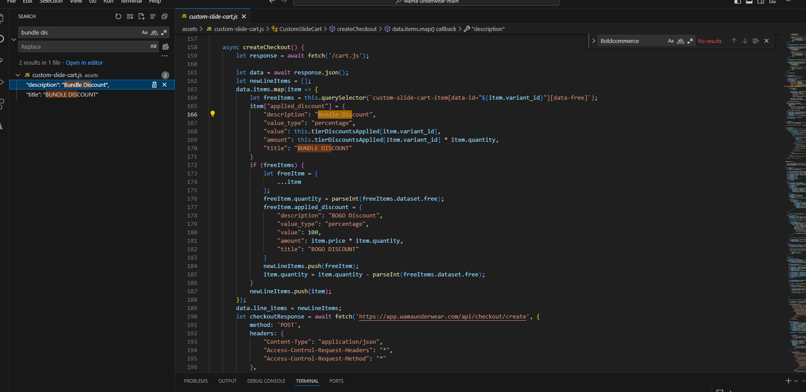This screenshot has width=806, height=392.
Task: Switch to the DEBUG CONSOLE tab
Action: point(266,381)
